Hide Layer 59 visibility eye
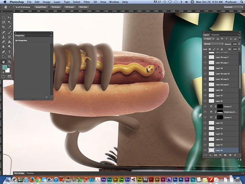Image resolution: width=245 pixels, height=184 pixels. click(x=205, y=68)
